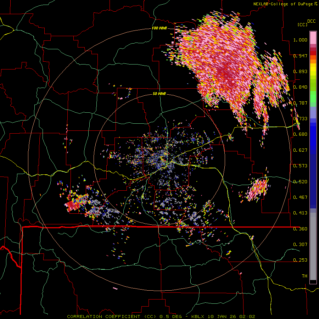
Task: Click the TH threshold label on legend
Action: [x=304, y=276]
